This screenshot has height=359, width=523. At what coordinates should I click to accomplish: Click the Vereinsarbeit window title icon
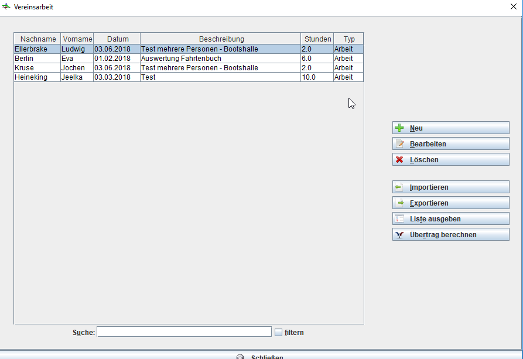(x=6, y=7)
